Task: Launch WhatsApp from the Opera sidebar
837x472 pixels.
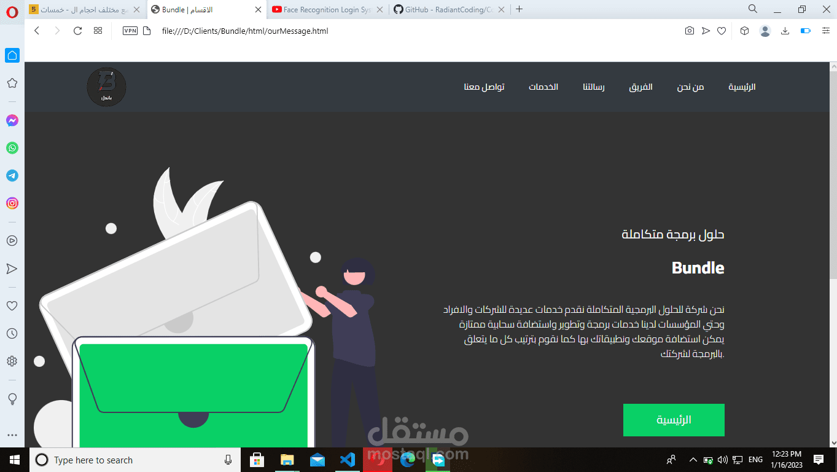Action: [12, 148]
